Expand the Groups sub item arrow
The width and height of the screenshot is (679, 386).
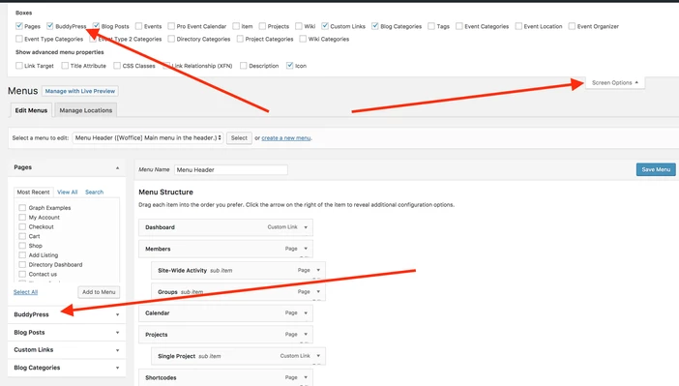point(318,292)
